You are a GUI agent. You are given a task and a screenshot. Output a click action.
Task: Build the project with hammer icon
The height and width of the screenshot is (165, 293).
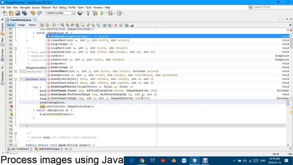click(88, 13)
